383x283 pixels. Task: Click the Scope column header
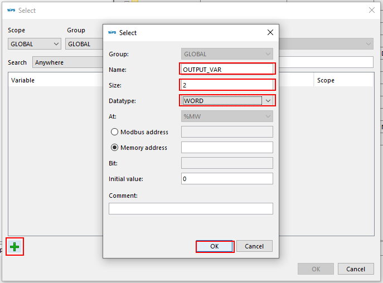point(326,80)
